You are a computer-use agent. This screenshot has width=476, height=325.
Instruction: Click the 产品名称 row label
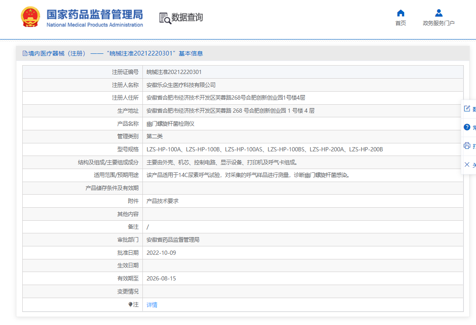pyautogui.click(x=128, y=124)
